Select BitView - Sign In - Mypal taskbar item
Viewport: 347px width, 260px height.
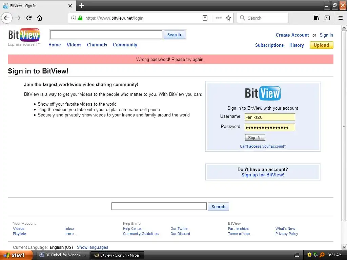117,255
